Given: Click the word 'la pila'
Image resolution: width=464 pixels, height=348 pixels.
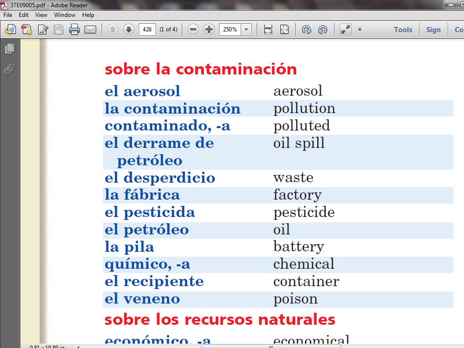Looking at the screenshot, I should pyautogui.click(x=130, y=247).
